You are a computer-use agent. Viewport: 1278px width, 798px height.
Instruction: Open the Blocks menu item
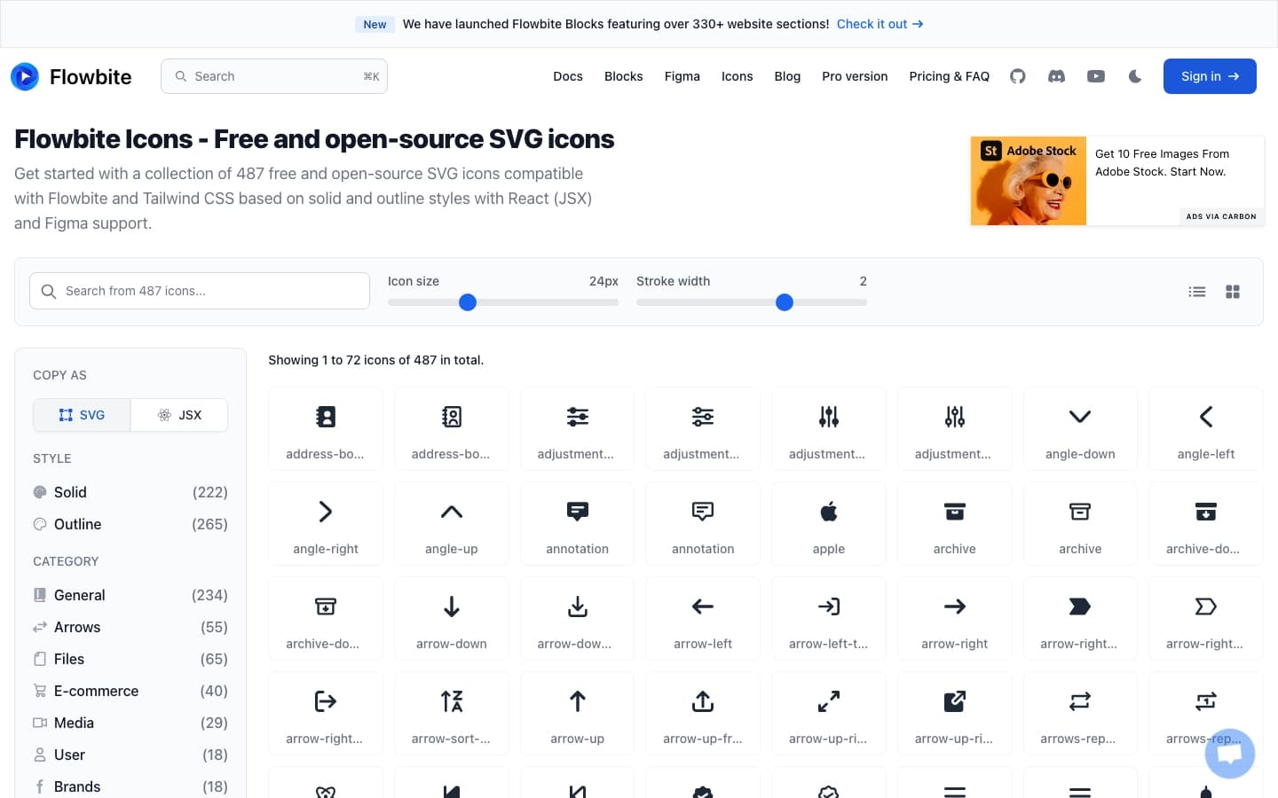click(624, 76)
